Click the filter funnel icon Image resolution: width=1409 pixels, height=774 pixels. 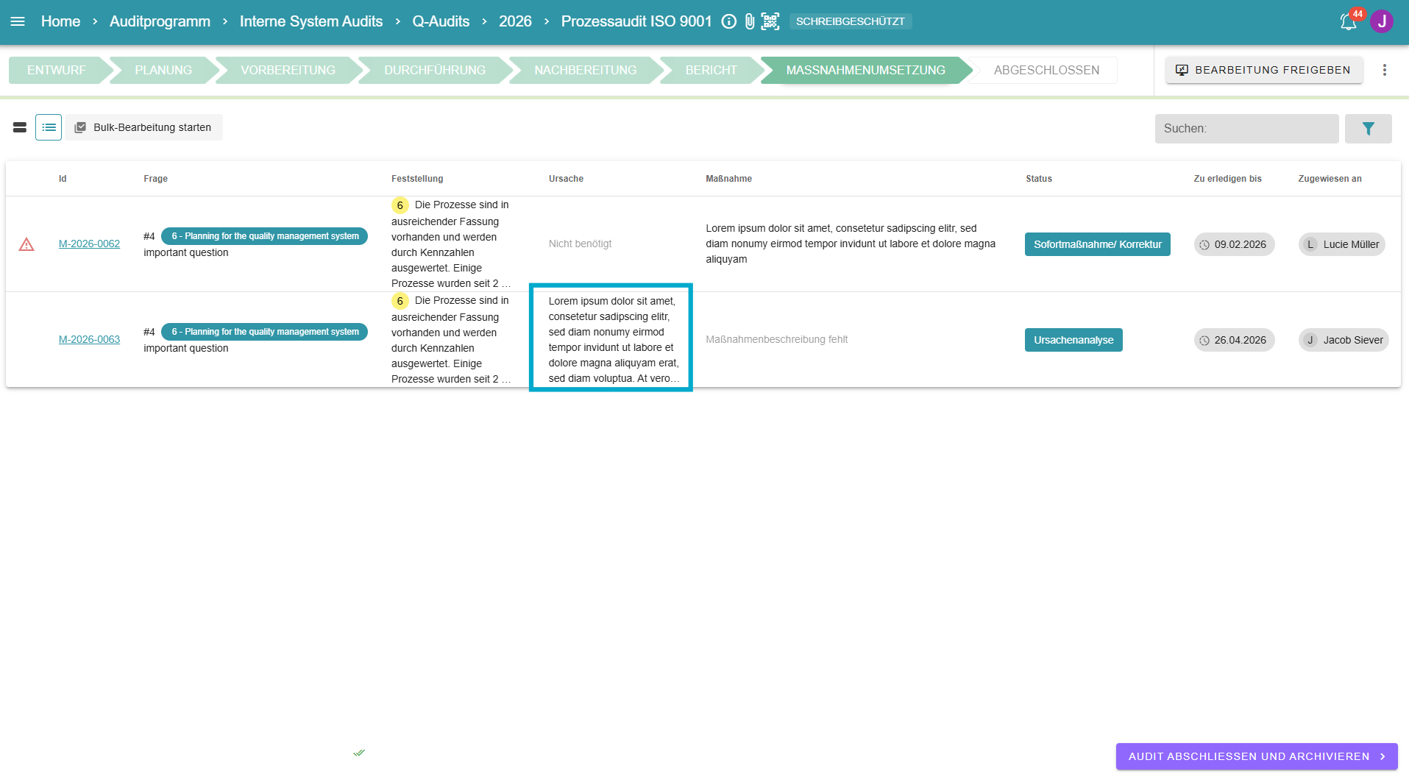[1368, 129]
